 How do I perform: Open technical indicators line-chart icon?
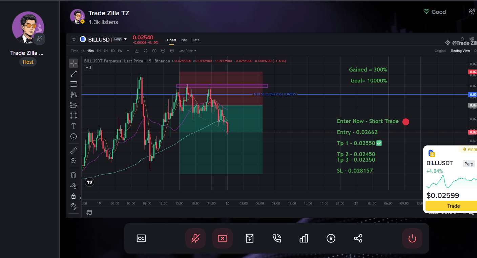[x=137, y=51]
